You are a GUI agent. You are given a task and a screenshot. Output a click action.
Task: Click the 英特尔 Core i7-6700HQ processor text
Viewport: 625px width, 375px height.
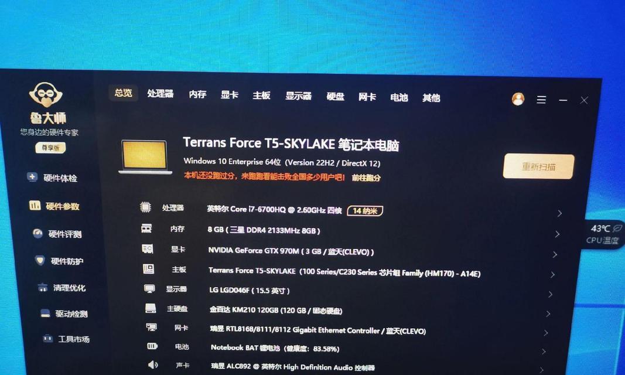click(274, 209)
